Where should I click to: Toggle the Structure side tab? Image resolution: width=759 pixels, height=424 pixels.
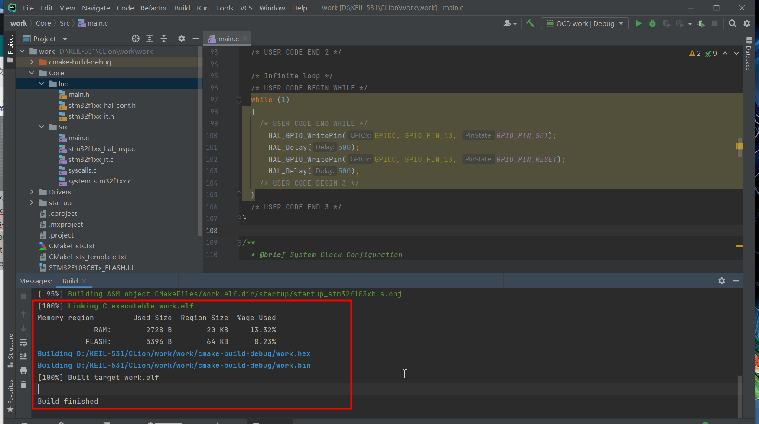10,351
